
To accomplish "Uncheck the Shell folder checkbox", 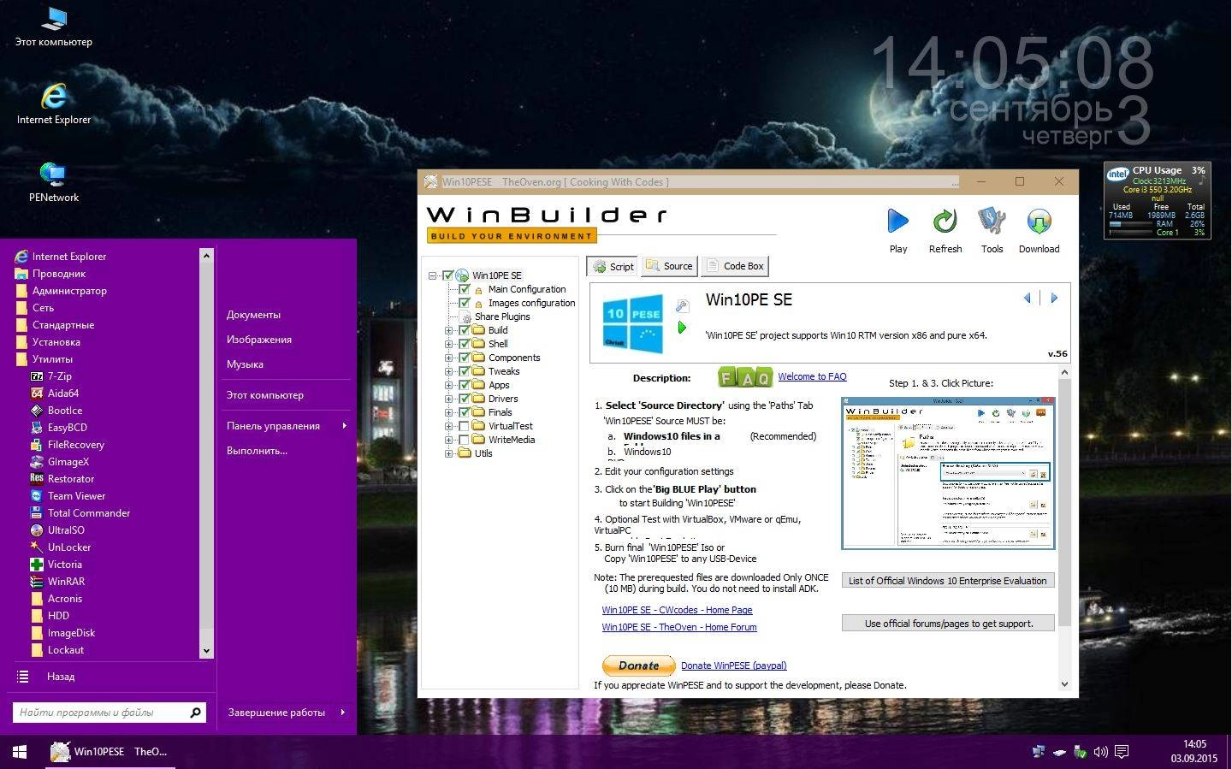I will 465,344.
